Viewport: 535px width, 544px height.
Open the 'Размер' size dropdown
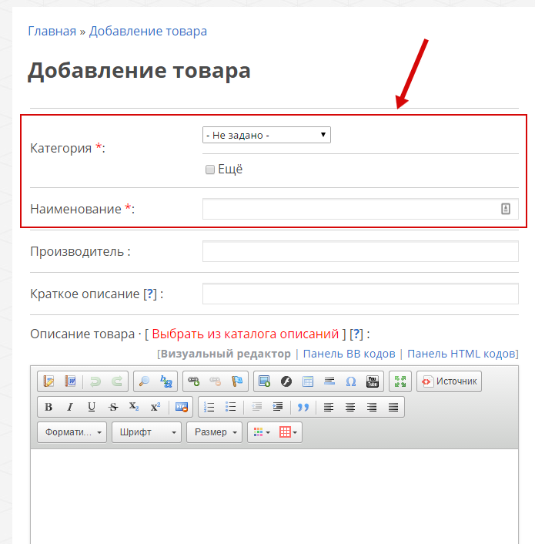(214, 432)
